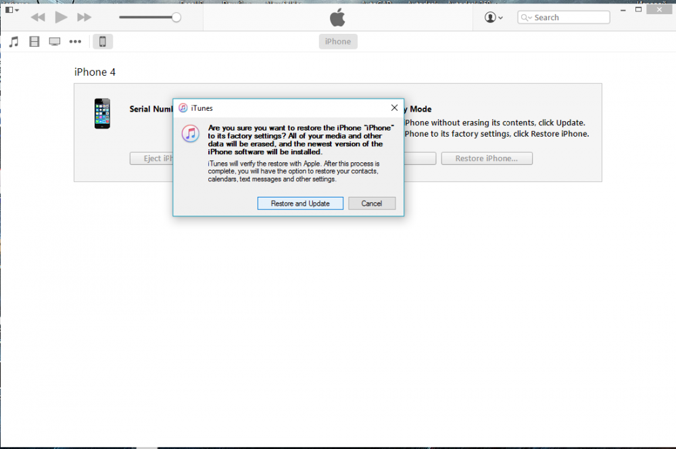
Task: Open the Movies library icon
Action: (x=34, y=42)
